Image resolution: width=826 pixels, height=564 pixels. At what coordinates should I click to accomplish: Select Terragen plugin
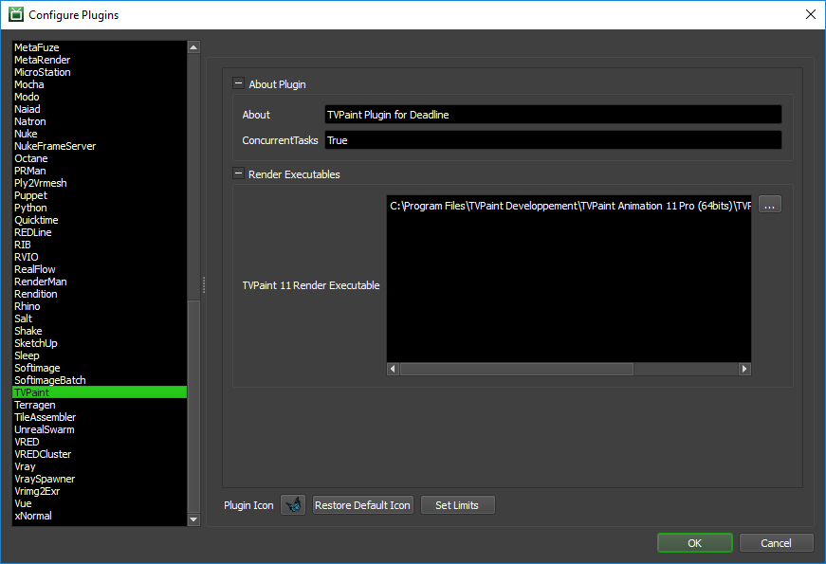click(100, 405)
